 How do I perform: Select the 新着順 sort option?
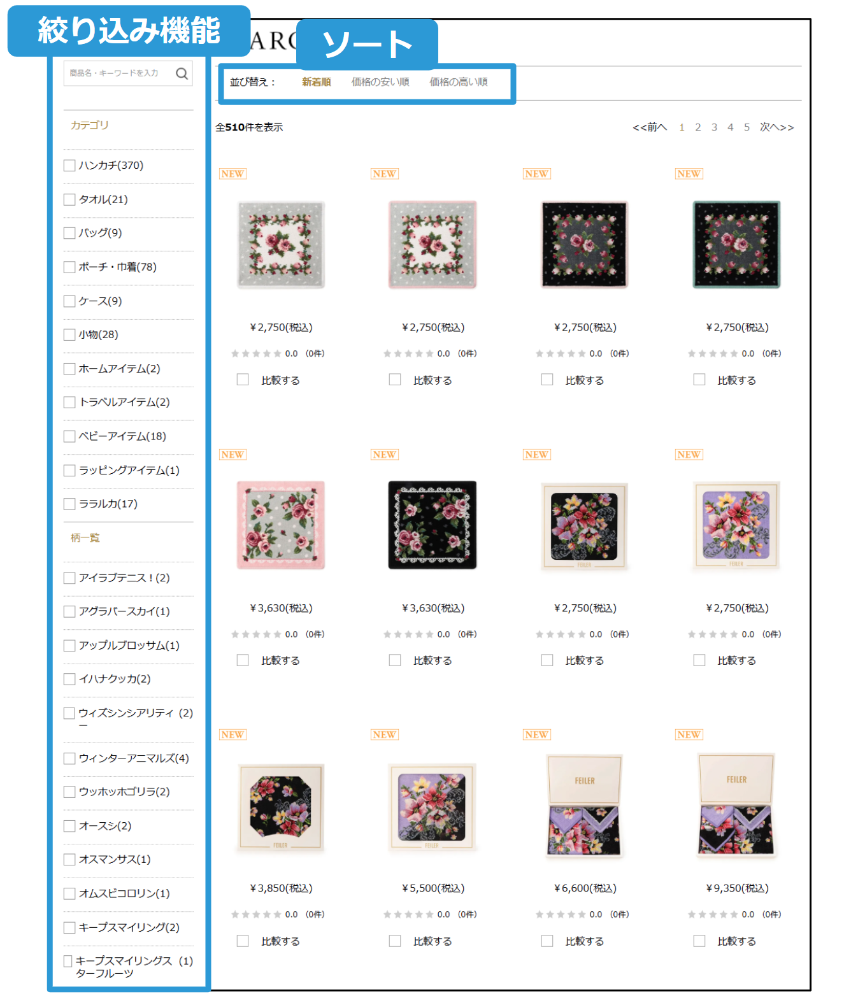tap(317, 82)
